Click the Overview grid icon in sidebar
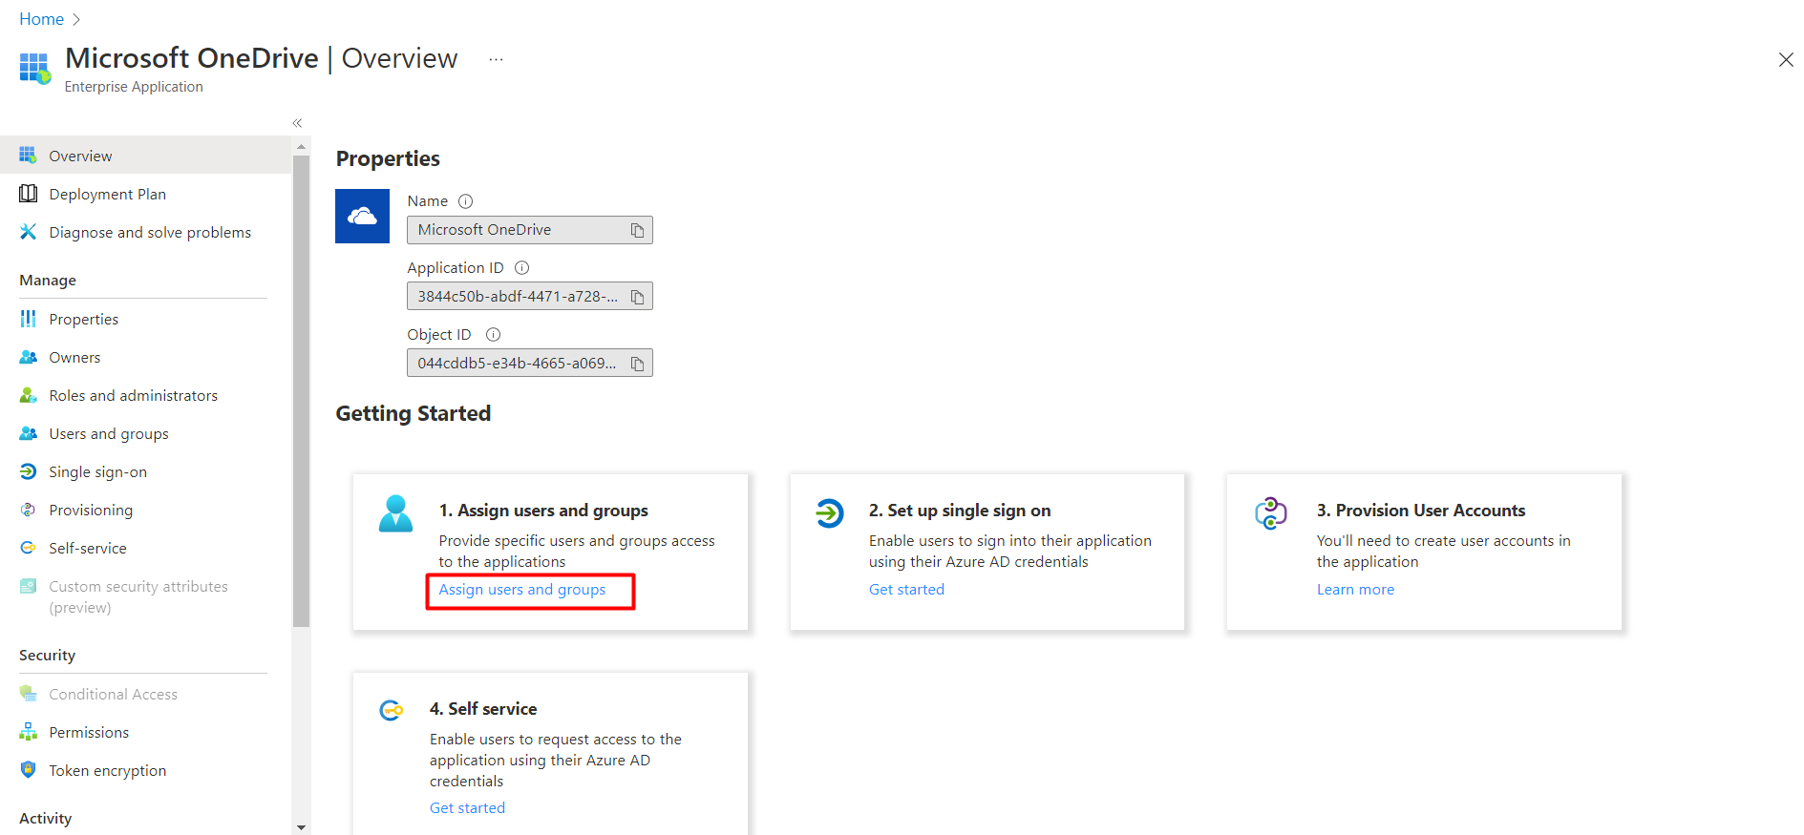The height and width of the screenshot is (835, 1804). [x=28, y=155]
